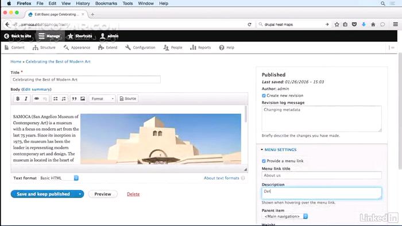Go to Firefox home page icon
Image resolution: width=402 pixels, height=226 pixels.
coord(373,24)
